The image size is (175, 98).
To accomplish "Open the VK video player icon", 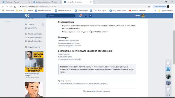I will [91, 16].
